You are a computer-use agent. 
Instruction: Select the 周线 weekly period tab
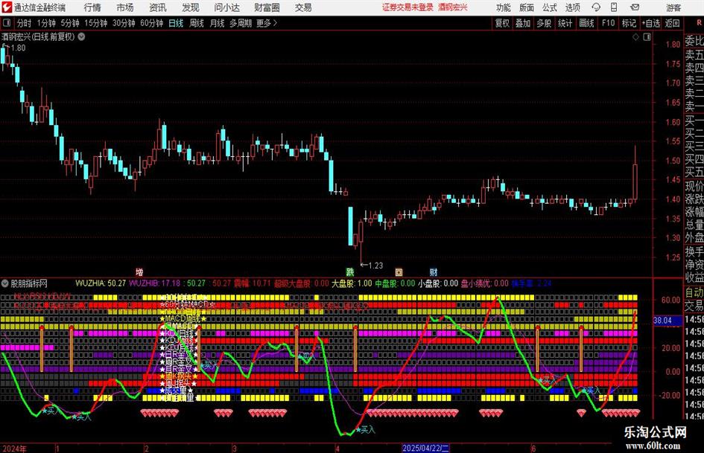(197, 23)
